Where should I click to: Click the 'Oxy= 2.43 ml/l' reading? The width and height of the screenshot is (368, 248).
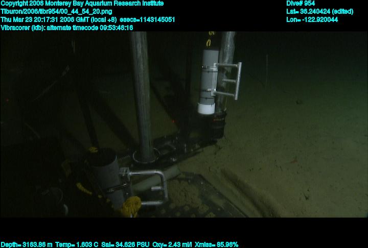172,245
